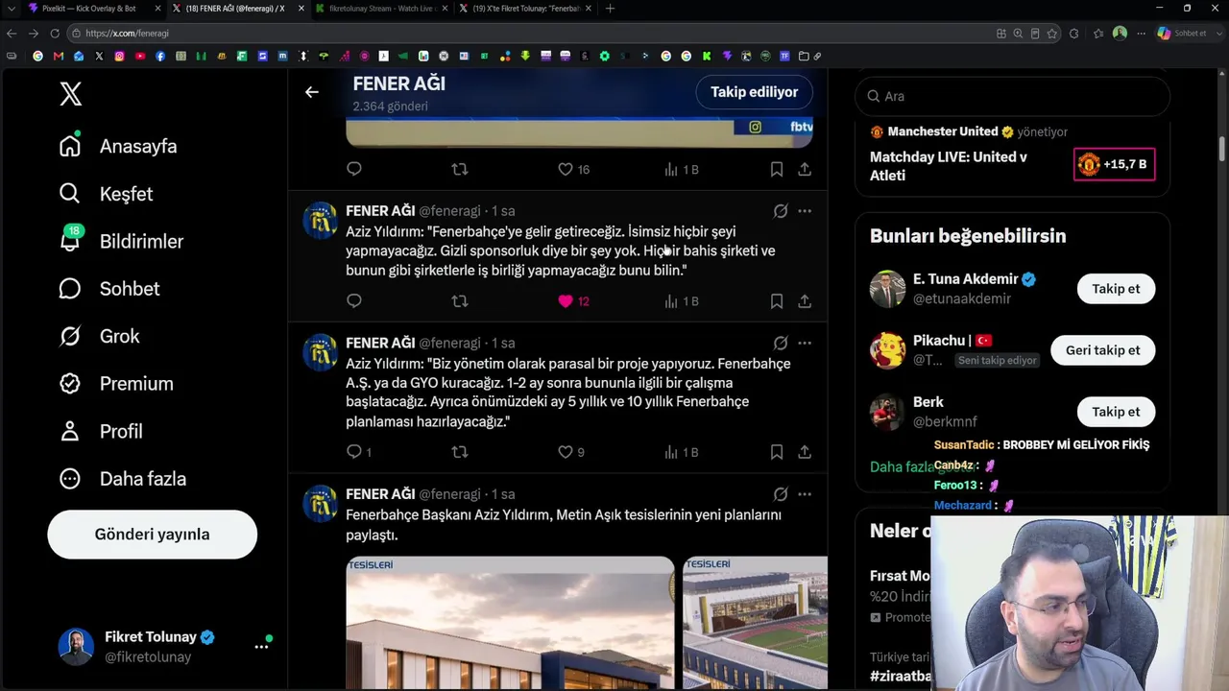Screen dimensions: 1229x691
Task: Reply to the parasal bir proje post
Action: 358,452
